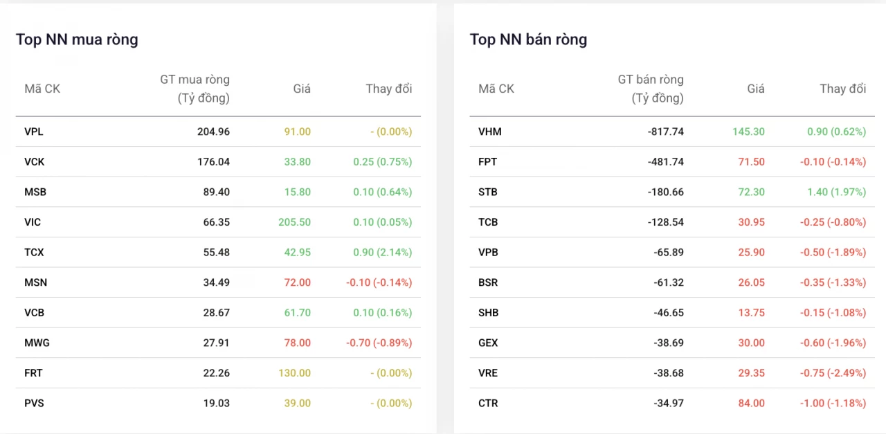
Task: Open FPT stock symbol
Action: [487, 162]
